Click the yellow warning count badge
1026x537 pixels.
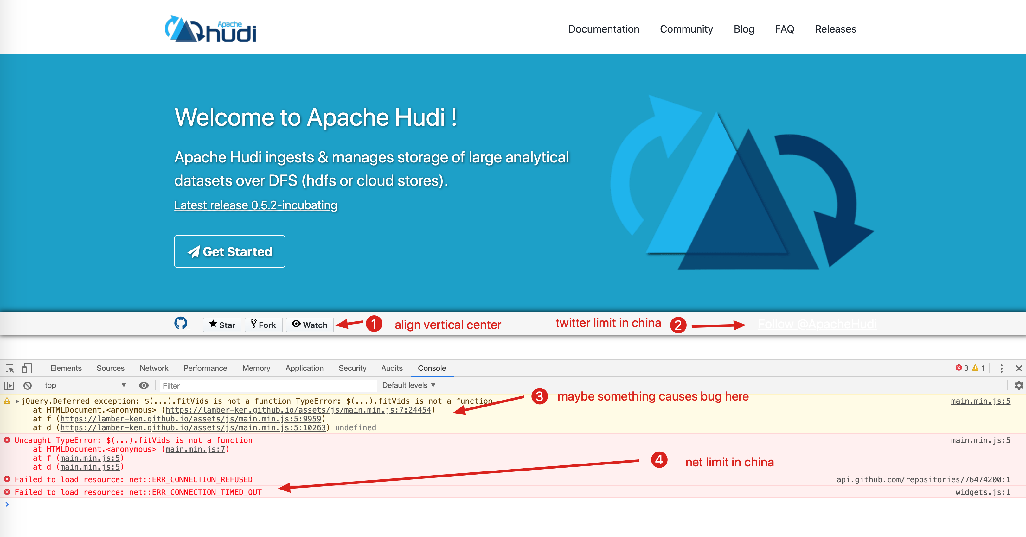[x=978, y=368]
